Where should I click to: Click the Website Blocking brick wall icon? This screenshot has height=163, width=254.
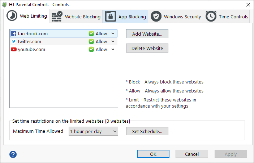[x=57, y=17]
